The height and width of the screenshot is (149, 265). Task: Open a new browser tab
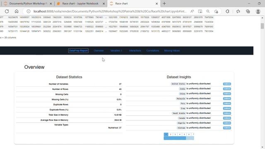tap(164, 4)
